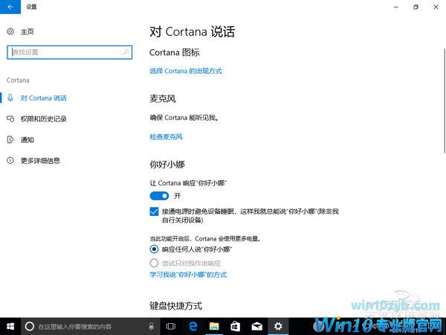Select 尝试只对我作出响应 radio button
The height and width of the screenshot is (335, 446).
[154, 263]
